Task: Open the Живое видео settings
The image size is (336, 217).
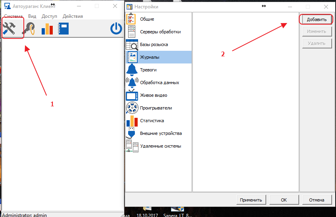Action: (153, 95)
